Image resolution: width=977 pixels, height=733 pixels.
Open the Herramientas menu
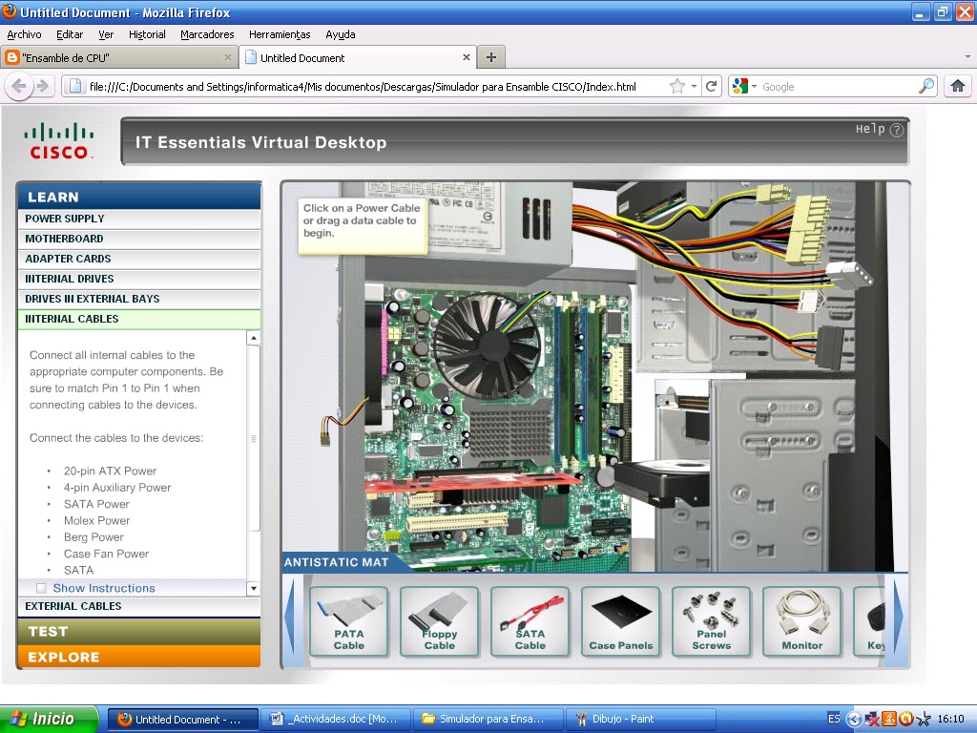[x=279, y=34]
